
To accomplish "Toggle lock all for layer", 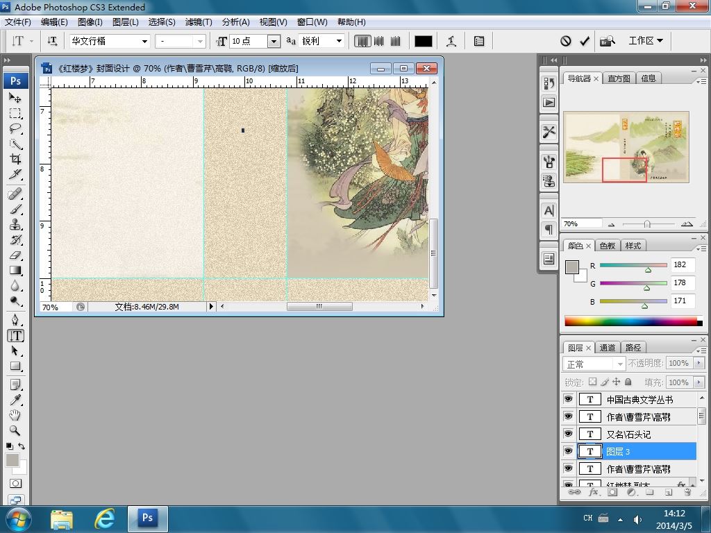I will (628, 382).
